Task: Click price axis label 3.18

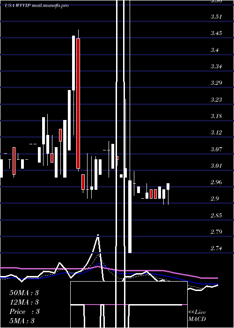Action: coord(216,116)
